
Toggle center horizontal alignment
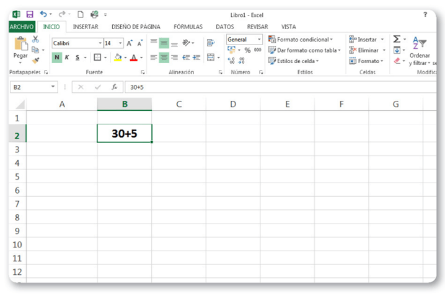[164, 58]
